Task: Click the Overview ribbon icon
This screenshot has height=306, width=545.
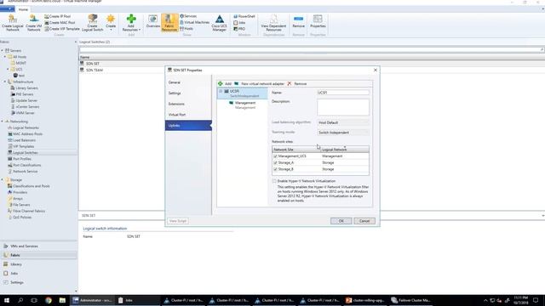Action: coord(153,21)
